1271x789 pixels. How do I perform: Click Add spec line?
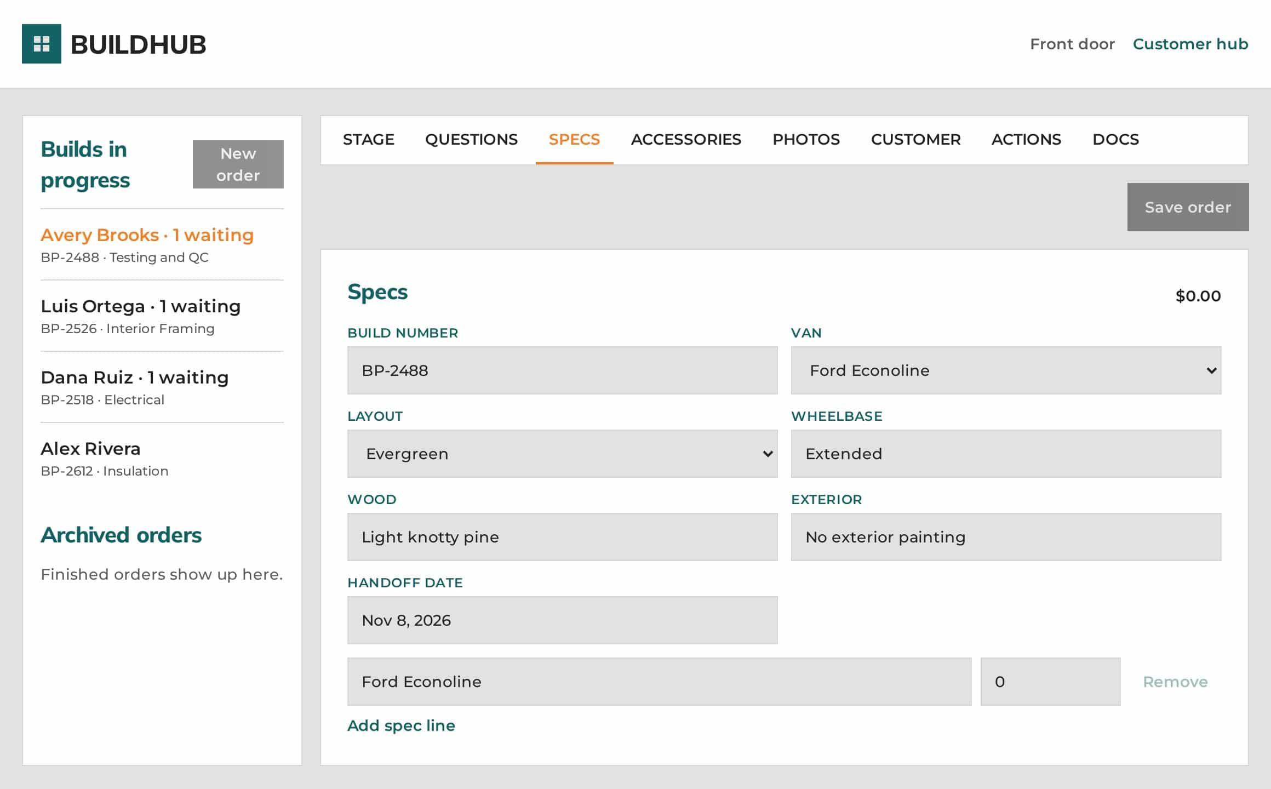(401, 725)
